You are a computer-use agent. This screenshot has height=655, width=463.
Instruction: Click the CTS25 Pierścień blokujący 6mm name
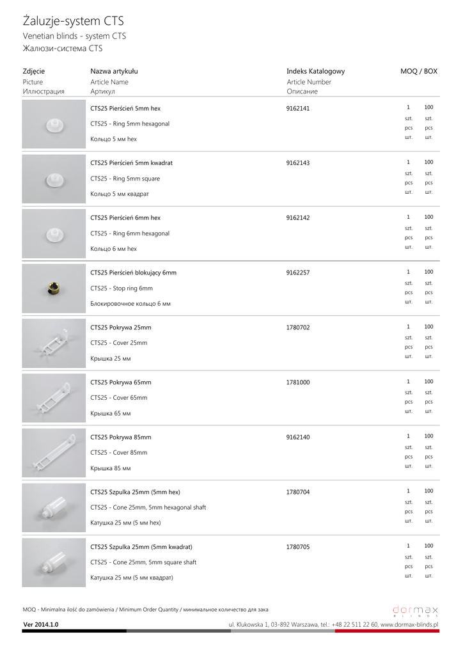(x=133, y=272)
